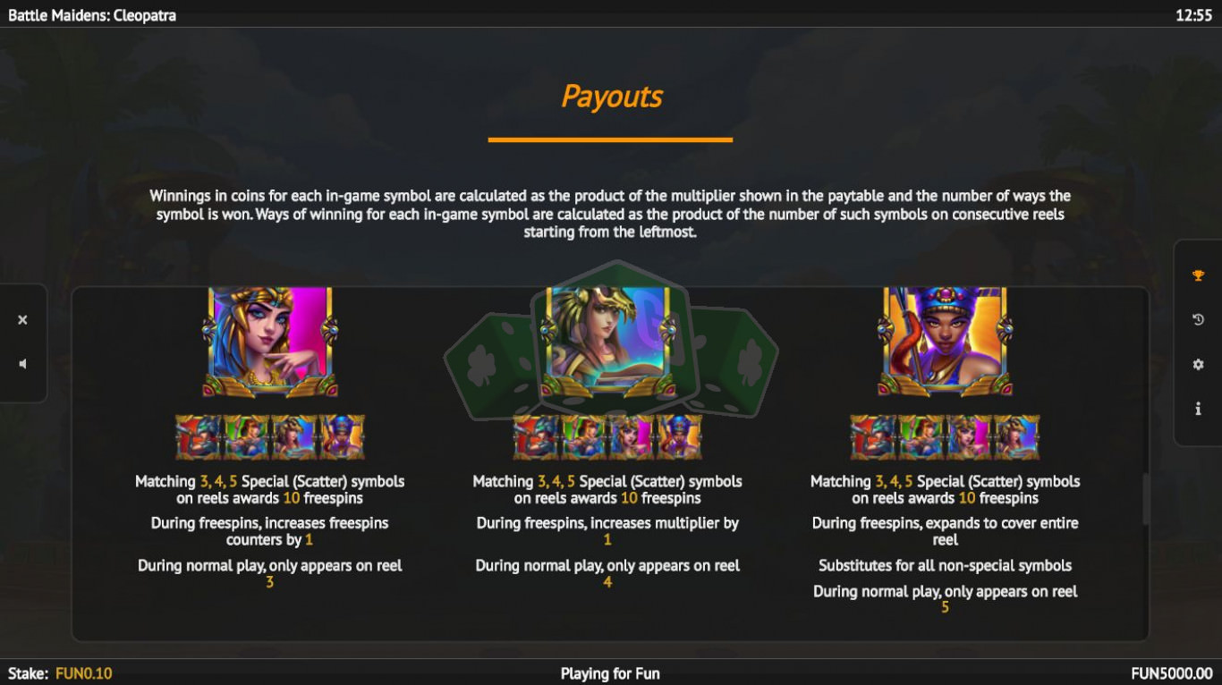The height and width of the screenshot is (685, 1222).
Task: Click the paytable vertical scrollbar thumb
Action: 1146,499
